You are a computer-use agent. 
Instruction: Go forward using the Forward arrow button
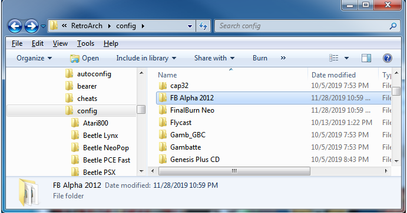[x=31, y=26]
